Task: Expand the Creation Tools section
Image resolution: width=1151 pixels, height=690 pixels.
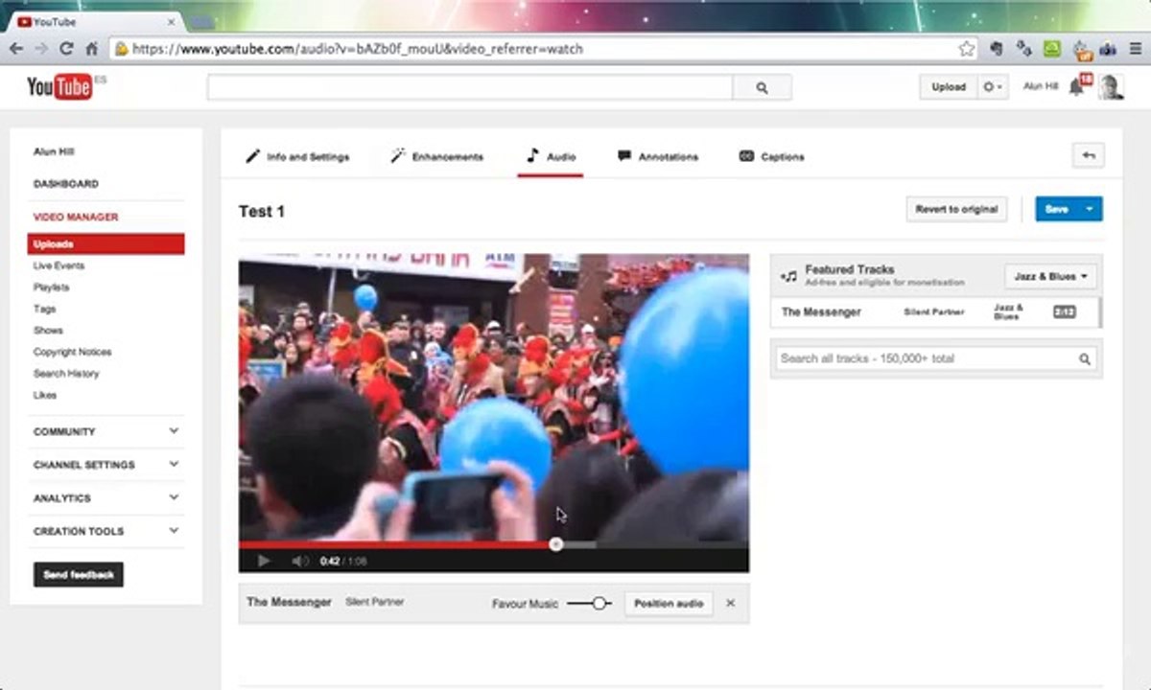Action: coord(106,531)
